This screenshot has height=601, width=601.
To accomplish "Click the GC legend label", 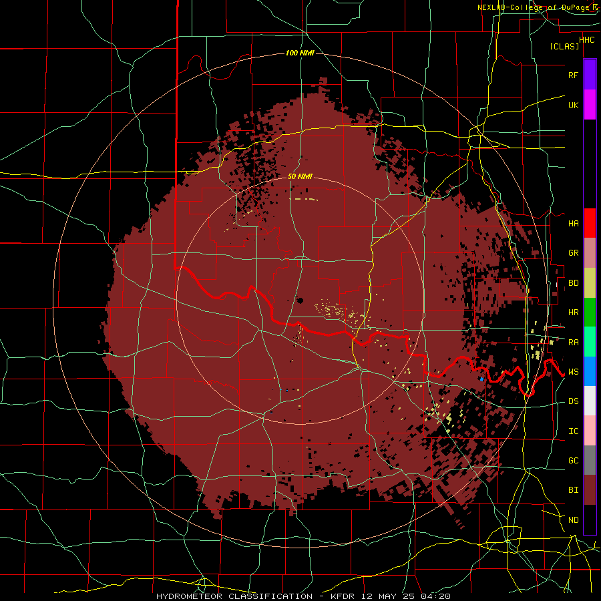I will 573,461.
